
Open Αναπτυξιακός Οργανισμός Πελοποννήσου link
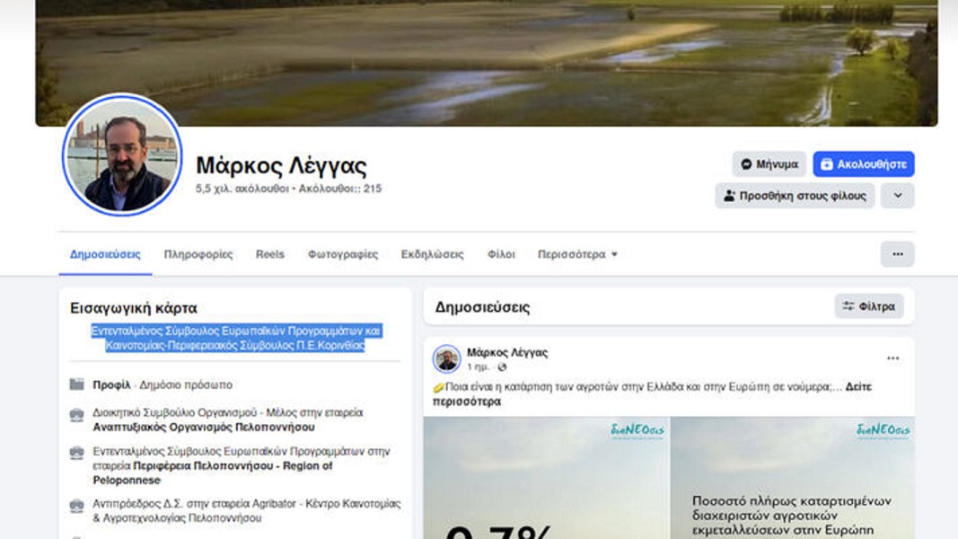[x=204, y=428]
